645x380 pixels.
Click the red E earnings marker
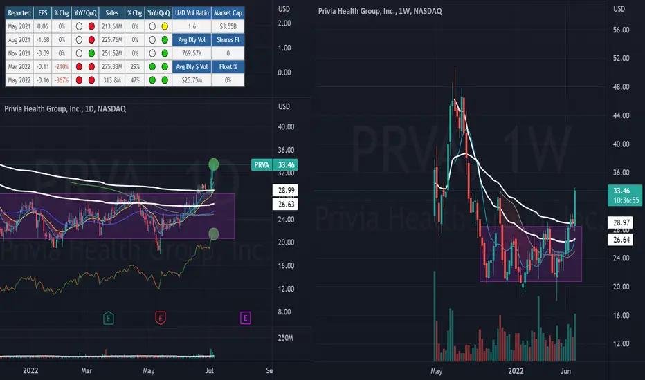[x=161, y=318]
